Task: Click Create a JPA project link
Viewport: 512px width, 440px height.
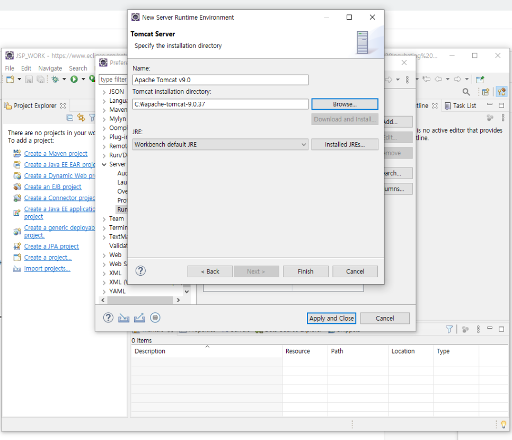Action: (51, 247)
